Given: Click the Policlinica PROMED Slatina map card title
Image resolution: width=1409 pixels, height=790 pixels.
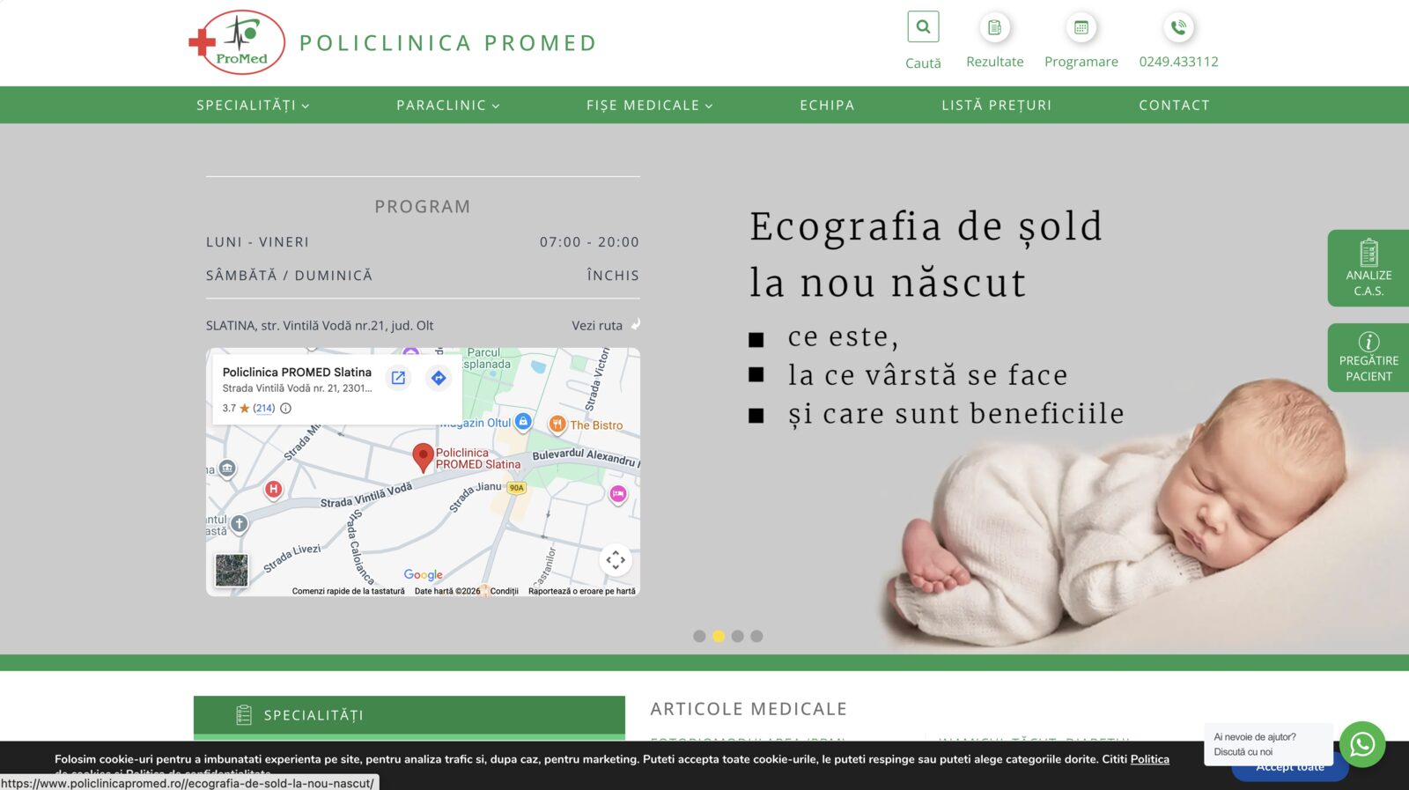Looking at the screenshot, I should (297, 372).
